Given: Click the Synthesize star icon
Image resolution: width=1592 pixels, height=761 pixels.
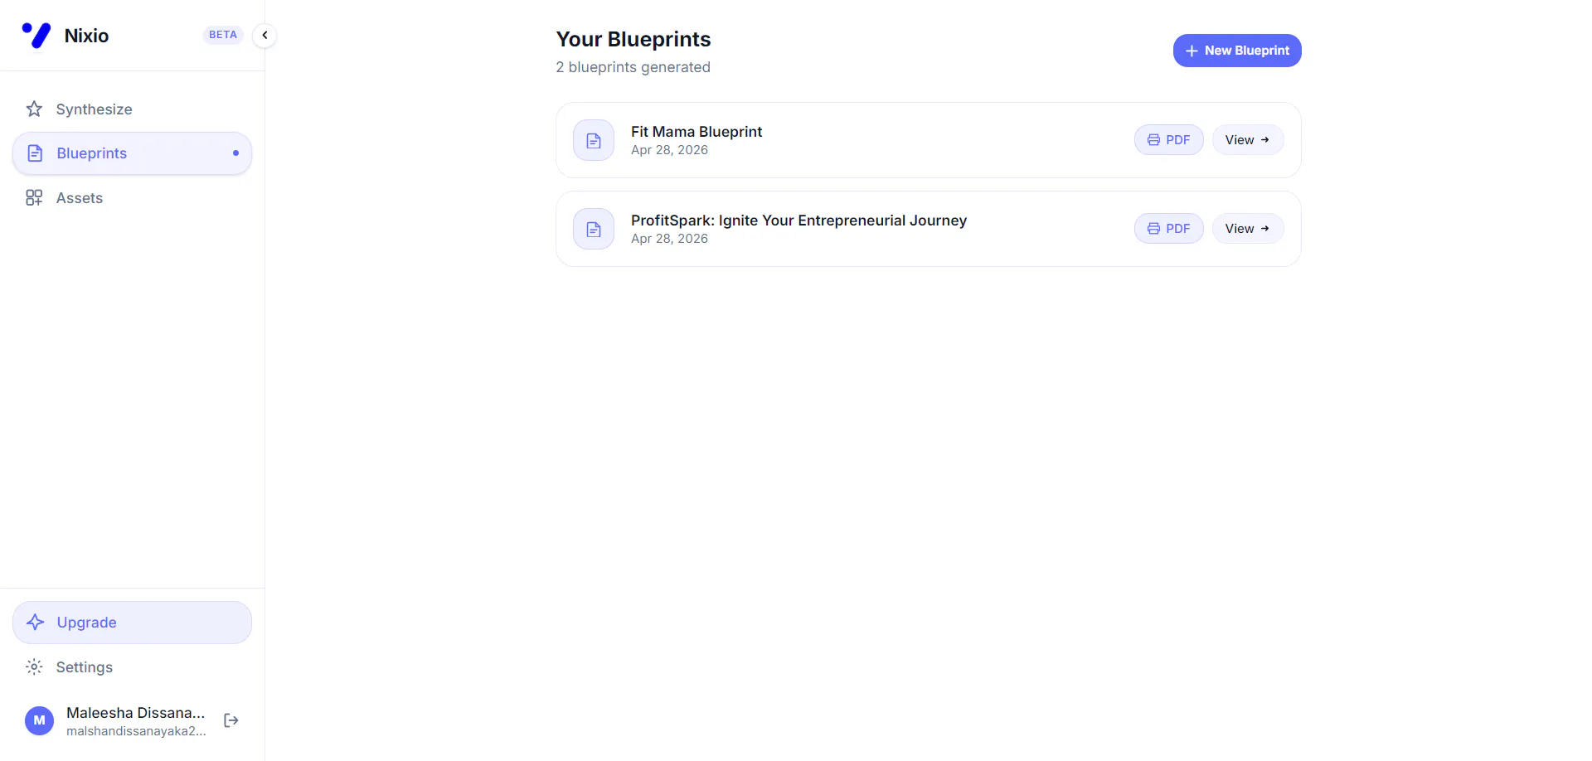Looking at the screenshot, I should [34, 109].
